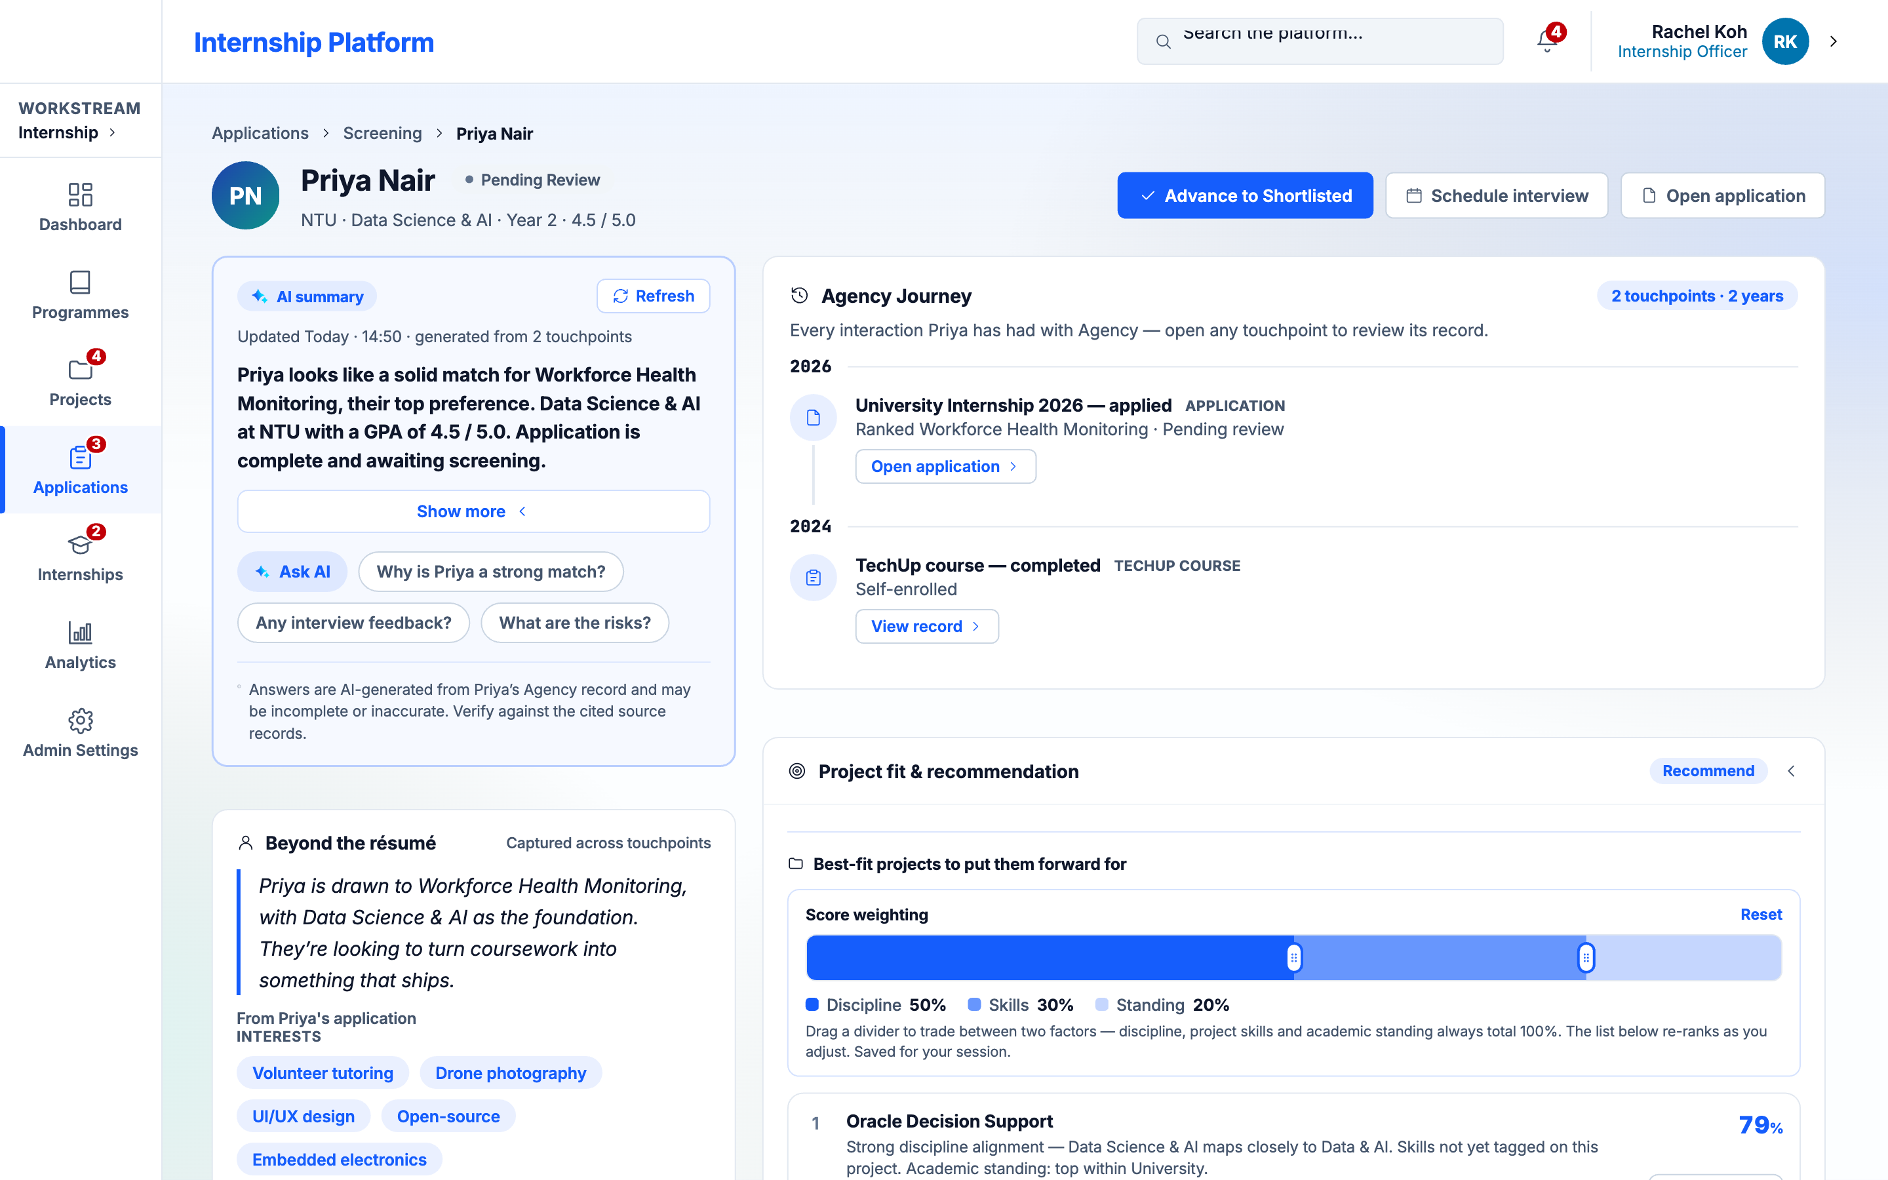Click the PN applicant avatar
The width and height of the screenshot is (1888, 1180).
pos(246,195)
